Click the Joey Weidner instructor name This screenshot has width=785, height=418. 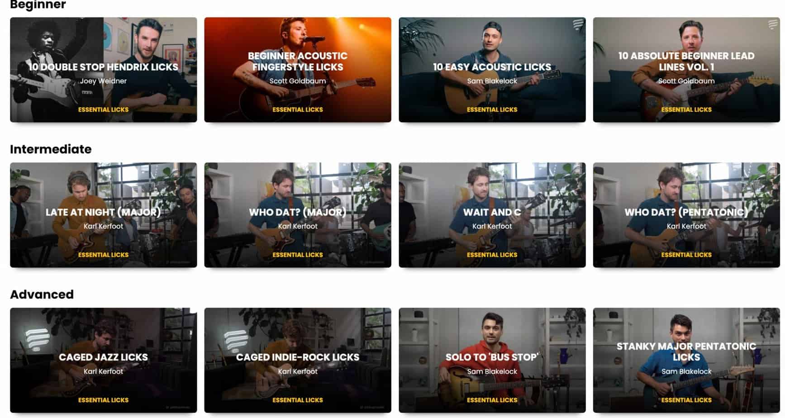103,81
